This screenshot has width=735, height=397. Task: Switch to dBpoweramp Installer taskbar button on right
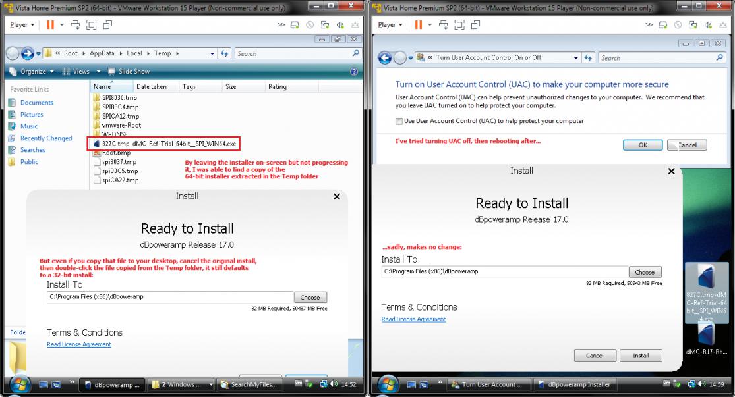click(575, 385)
